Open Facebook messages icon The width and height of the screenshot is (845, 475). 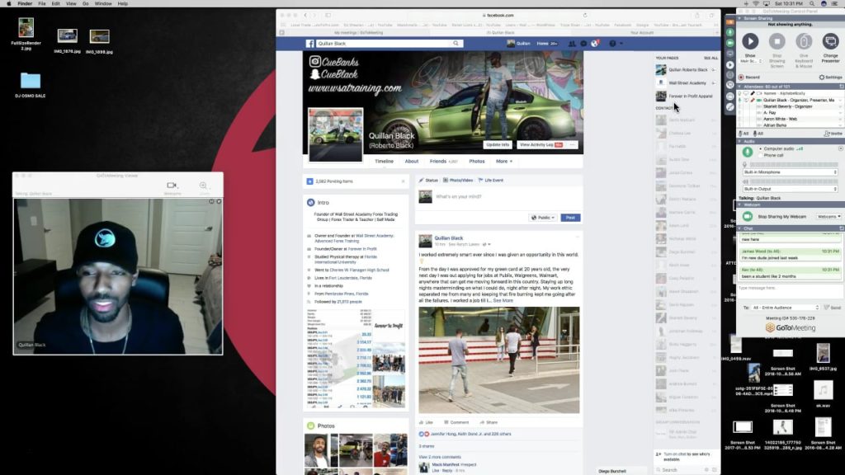pos(583,44)
